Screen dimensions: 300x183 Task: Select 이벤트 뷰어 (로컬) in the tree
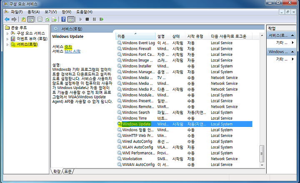tap(32, 39)
